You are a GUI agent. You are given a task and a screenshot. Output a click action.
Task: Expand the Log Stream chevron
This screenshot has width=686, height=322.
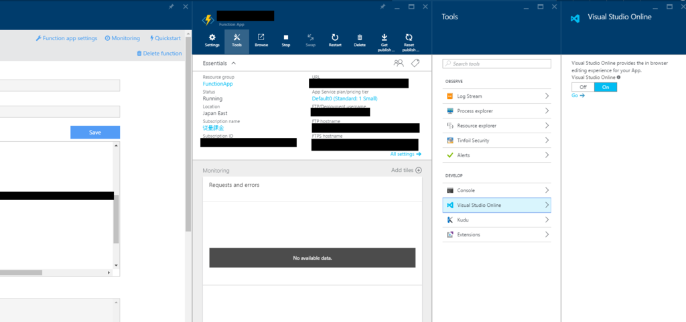547,96
